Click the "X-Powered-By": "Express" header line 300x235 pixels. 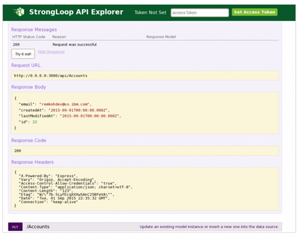(48, 176)
